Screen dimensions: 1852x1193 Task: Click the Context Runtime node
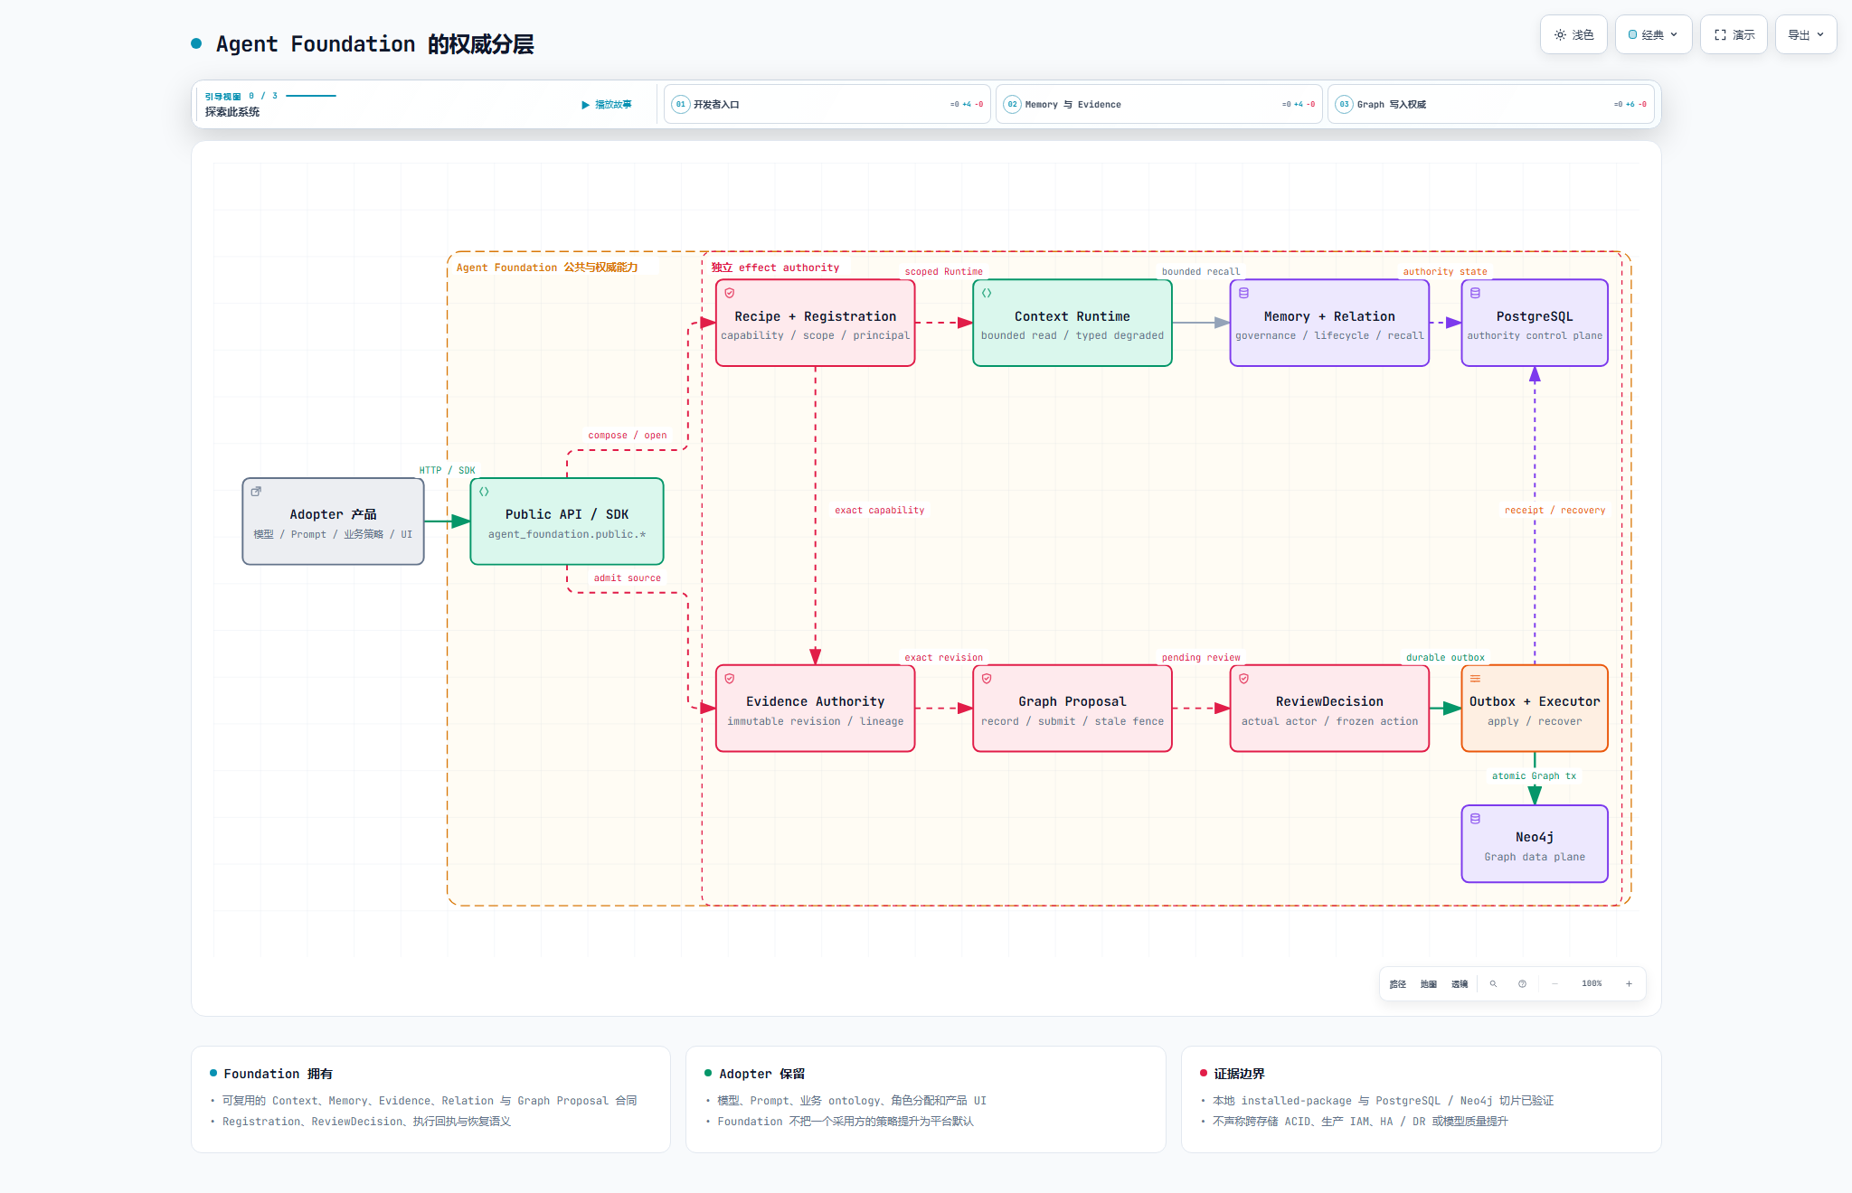click(1072, 323)
